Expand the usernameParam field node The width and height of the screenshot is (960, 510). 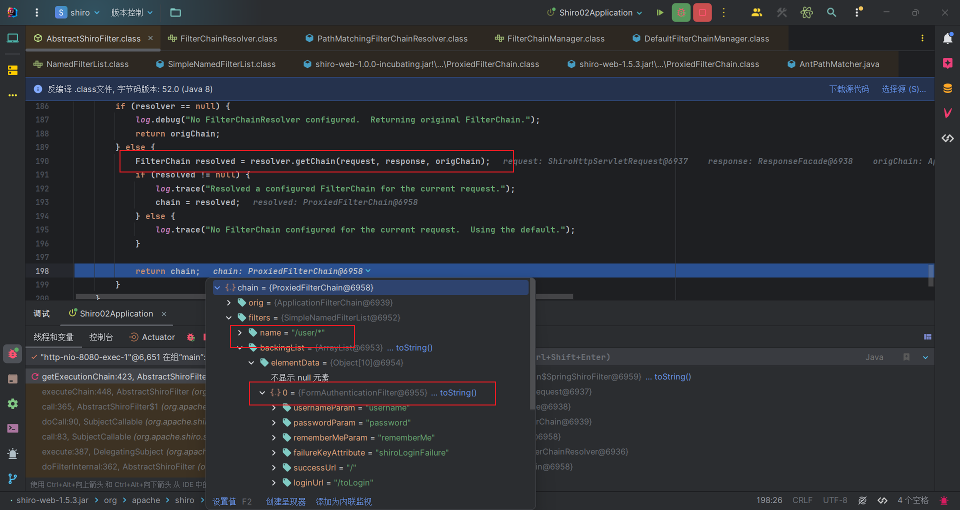point(273,408)
